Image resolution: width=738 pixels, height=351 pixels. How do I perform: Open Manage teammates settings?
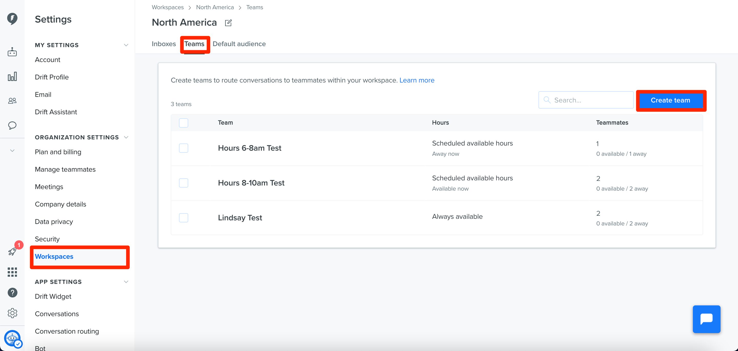(x=65, y=169)
